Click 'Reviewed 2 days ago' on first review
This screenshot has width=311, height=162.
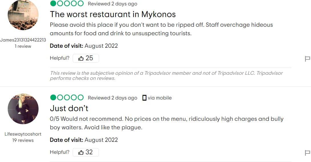112,4
